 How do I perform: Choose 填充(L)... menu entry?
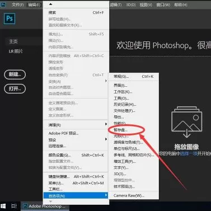pos(76,34)
